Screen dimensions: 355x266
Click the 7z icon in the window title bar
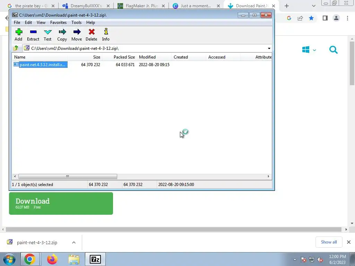tap(15, 15)
